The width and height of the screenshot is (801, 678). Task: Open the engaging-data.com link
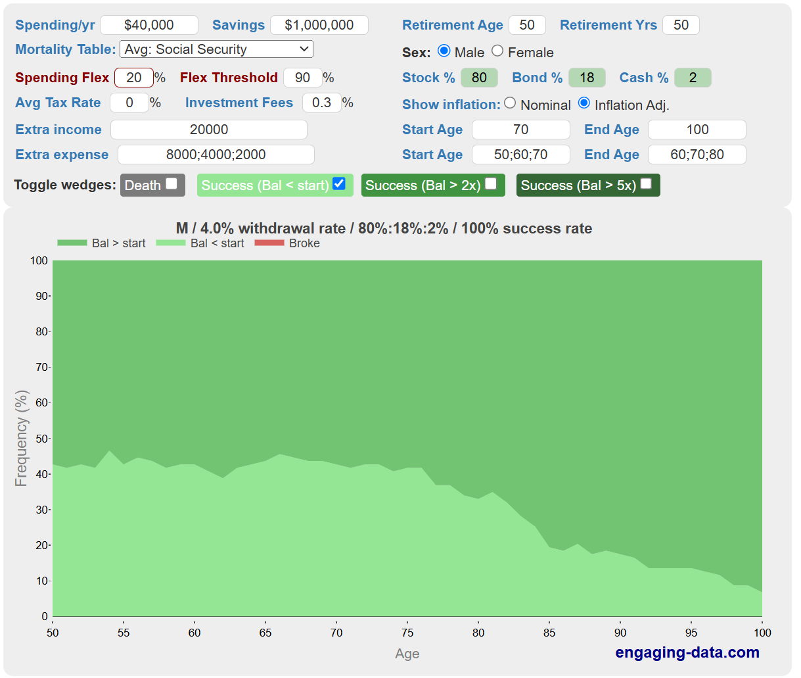point(687,652)
